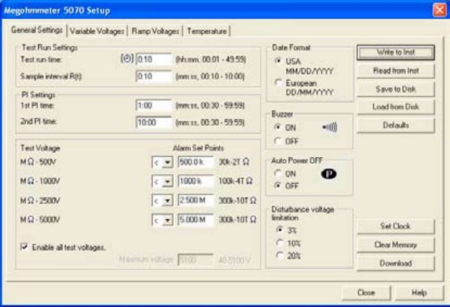
Task: Open the 2500V alarm comparison dropdown
Action: pos(167,201)
